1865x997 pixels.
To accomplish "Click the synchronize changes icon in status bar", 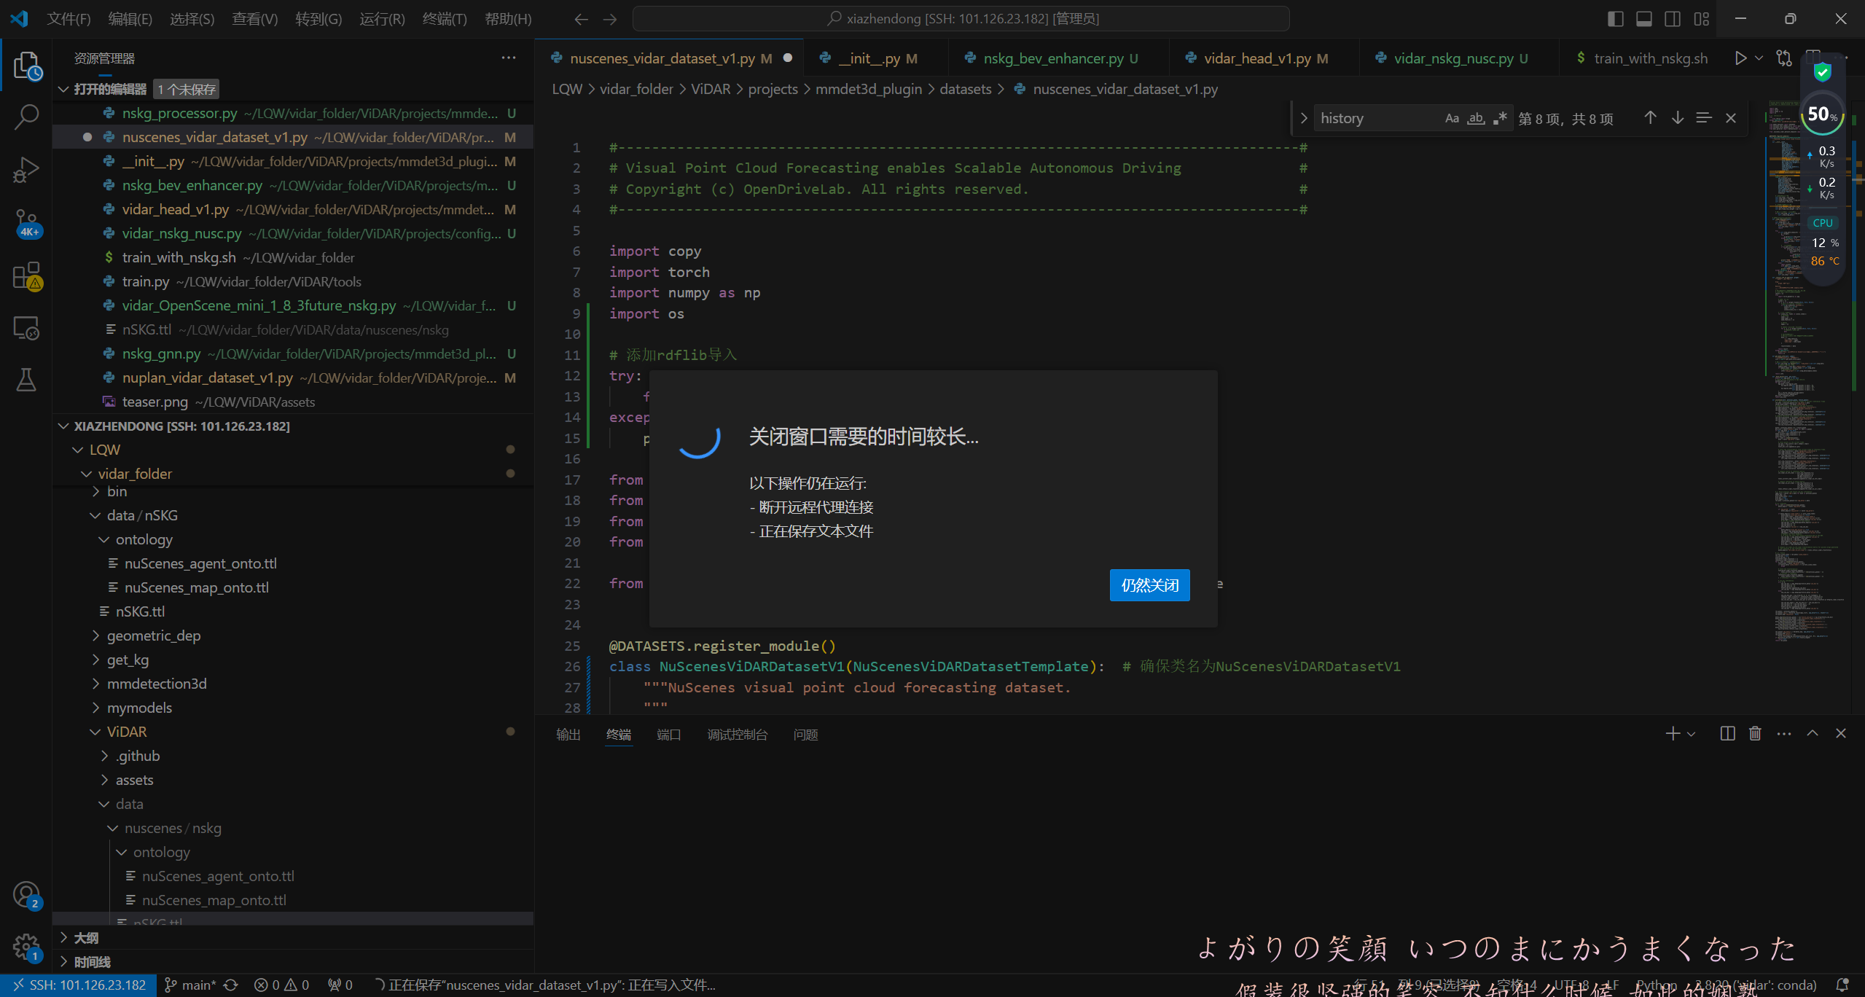I will tap(231, 985).
